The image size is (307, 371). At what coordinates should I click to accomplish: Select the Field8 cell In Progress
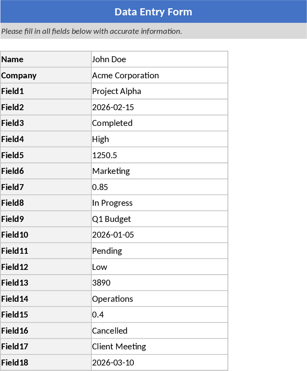pyautogui.click(x=159, y=203)
